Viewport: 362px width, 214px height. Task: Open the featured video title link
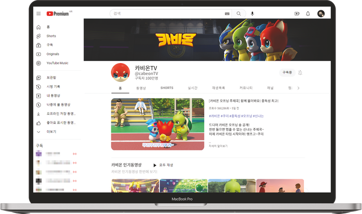[243, 101]
